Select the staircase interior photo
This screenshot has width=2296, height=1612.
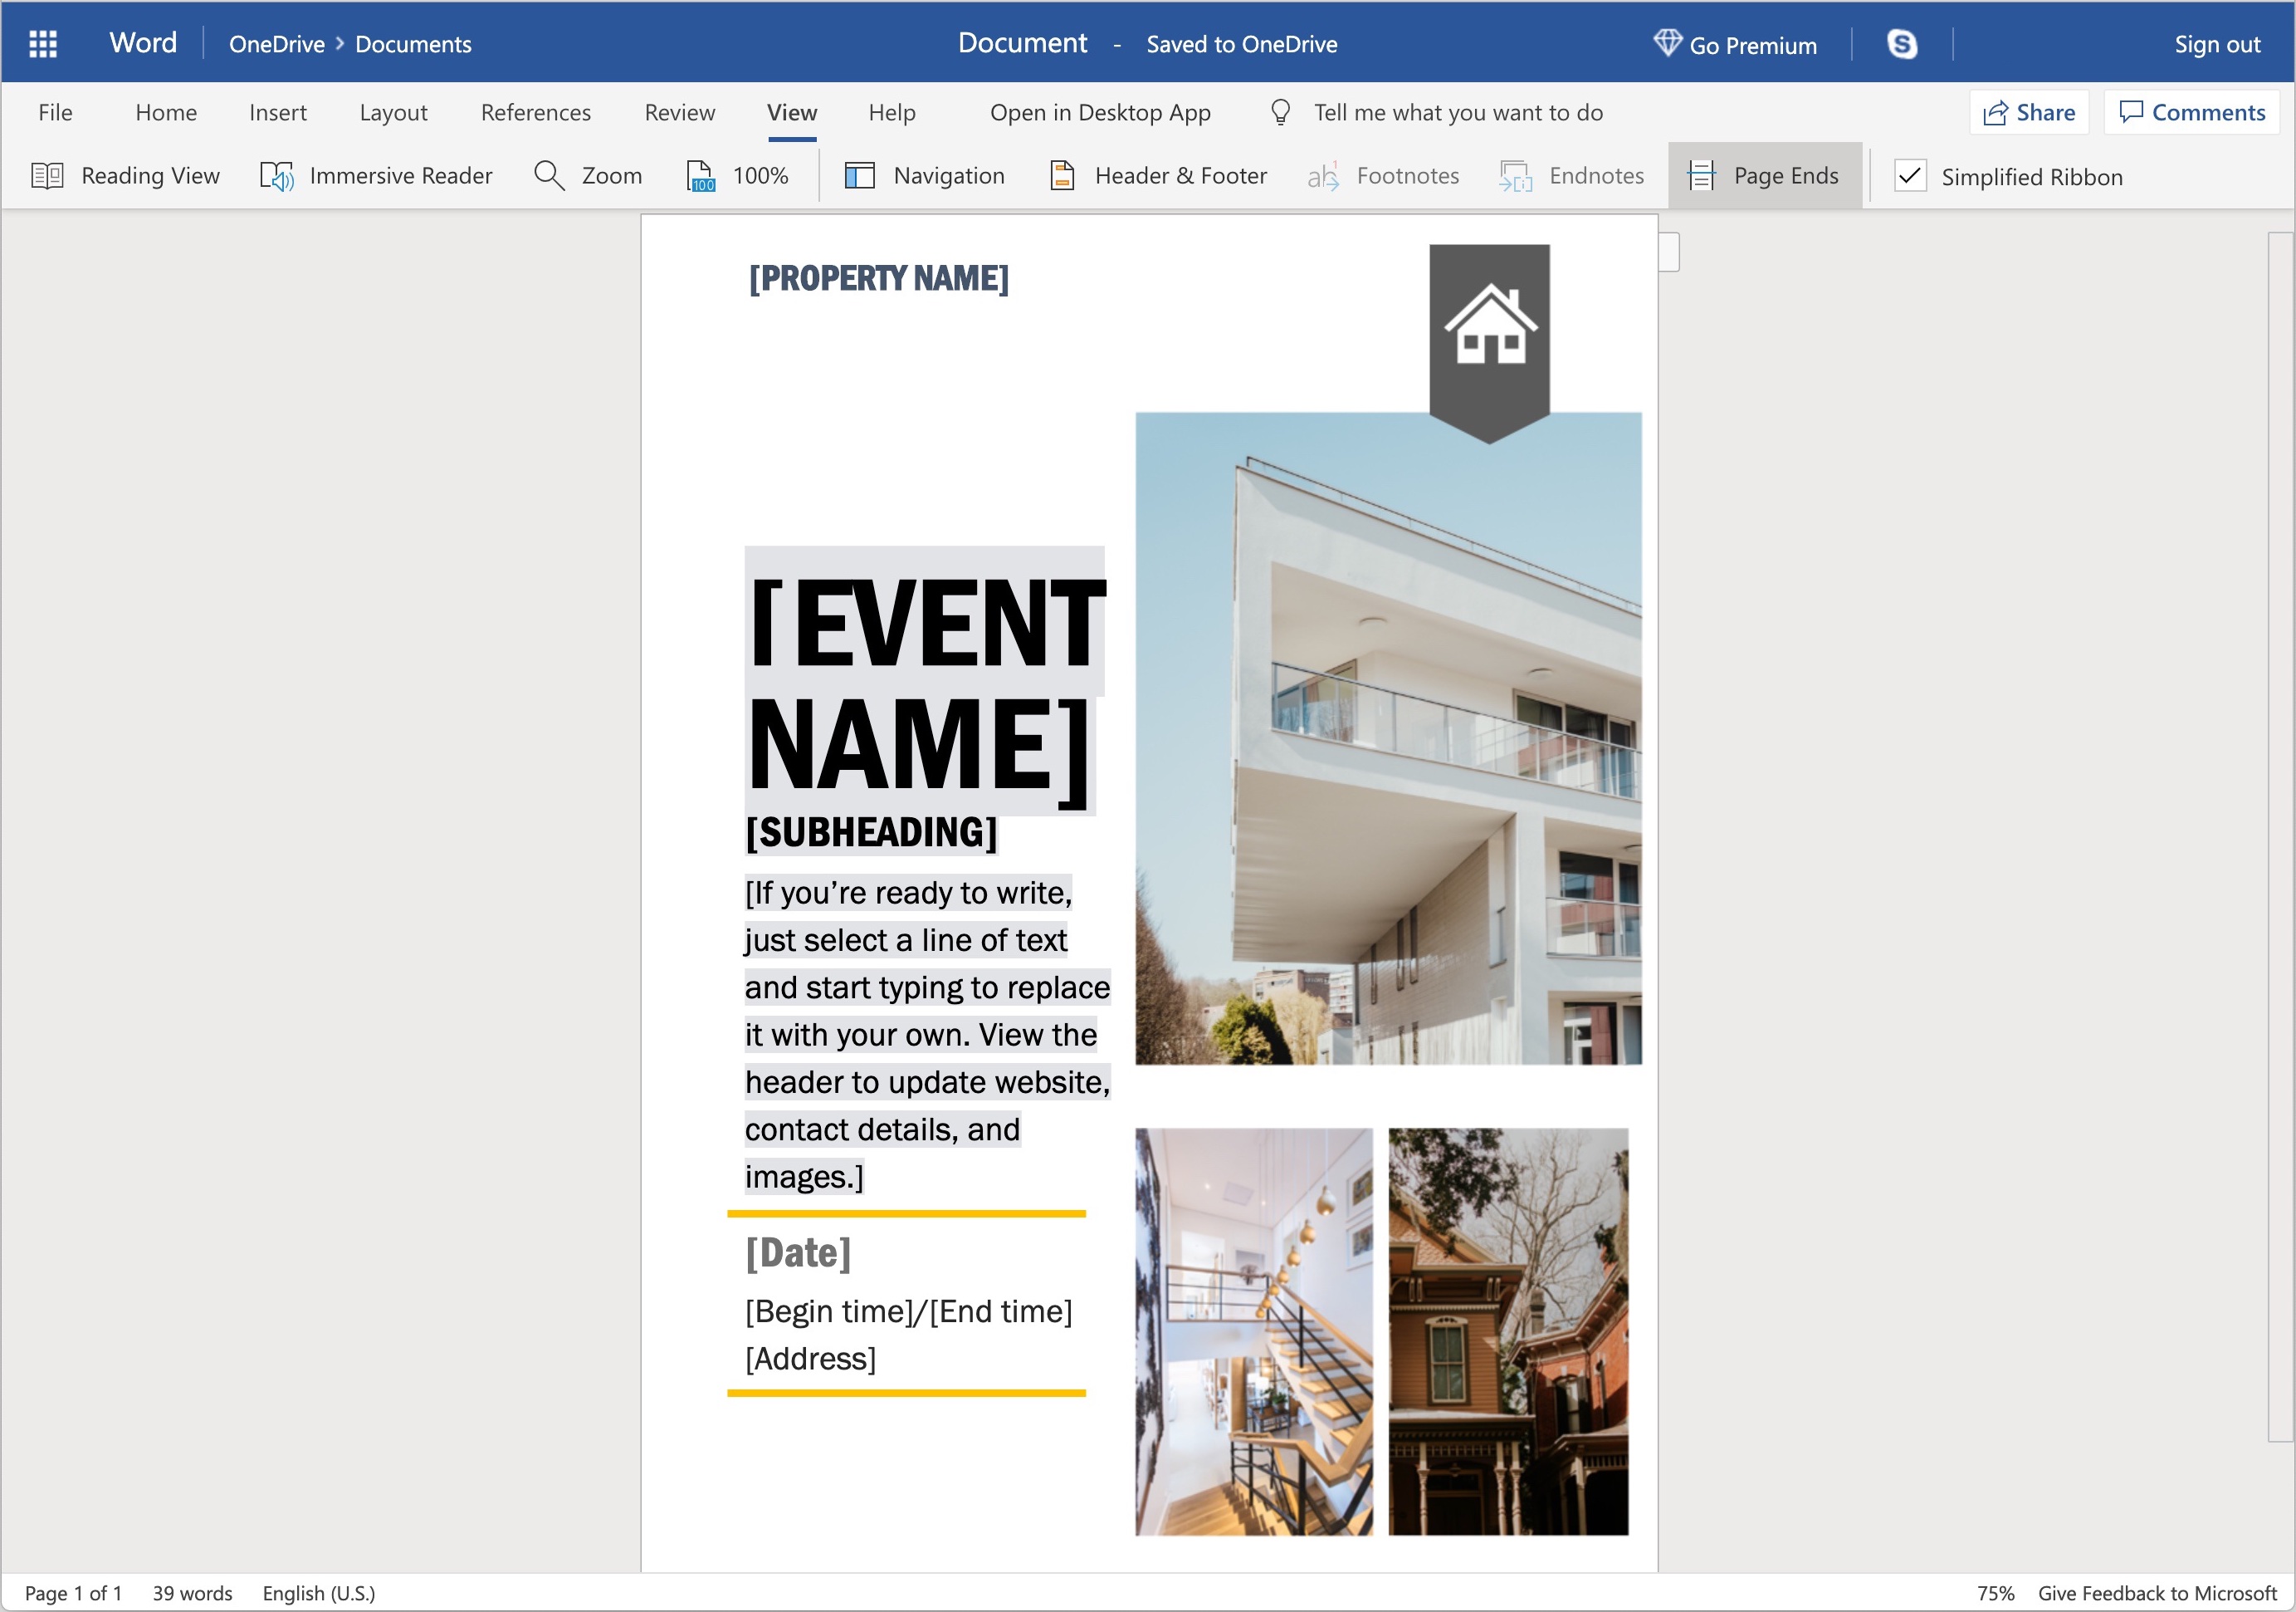pos(1254,1332)
